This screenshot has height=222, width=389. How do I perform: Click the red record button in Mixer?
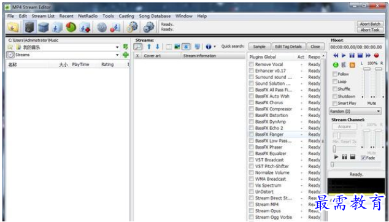pyautogui.click(x=376, y=55)
